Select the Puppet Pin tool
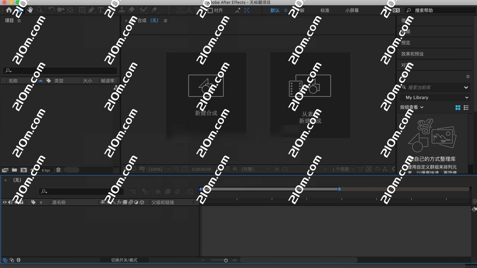Viewport: 477px width, 268px height. [x=155, y=10]
